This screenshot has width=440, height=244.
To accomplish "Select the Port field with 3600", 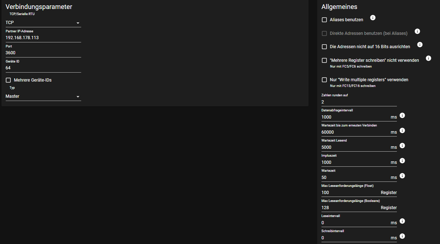I will (x=43, y=53).
